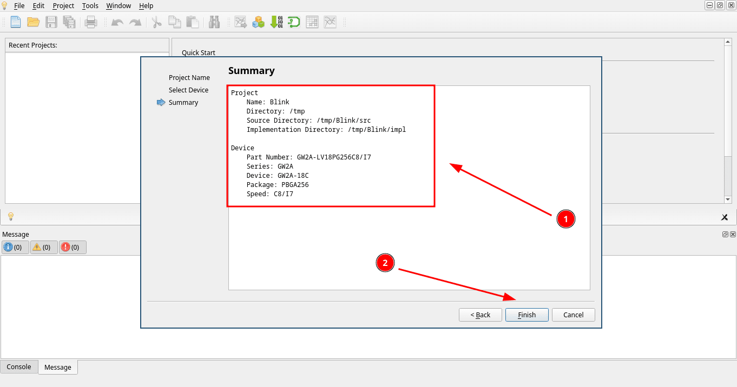Click the Print toolbar icon
This screenshot has height=387, width=737.
point(91,22)
